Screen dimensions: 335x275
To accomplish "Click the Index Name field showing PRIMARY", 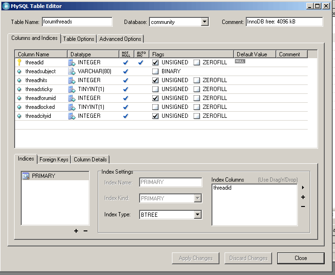I will coord(171,182).
